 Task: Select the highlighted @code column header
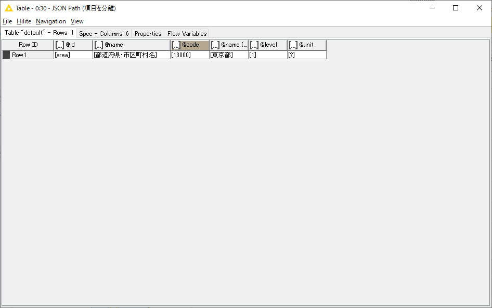click(x=190, y=45)
